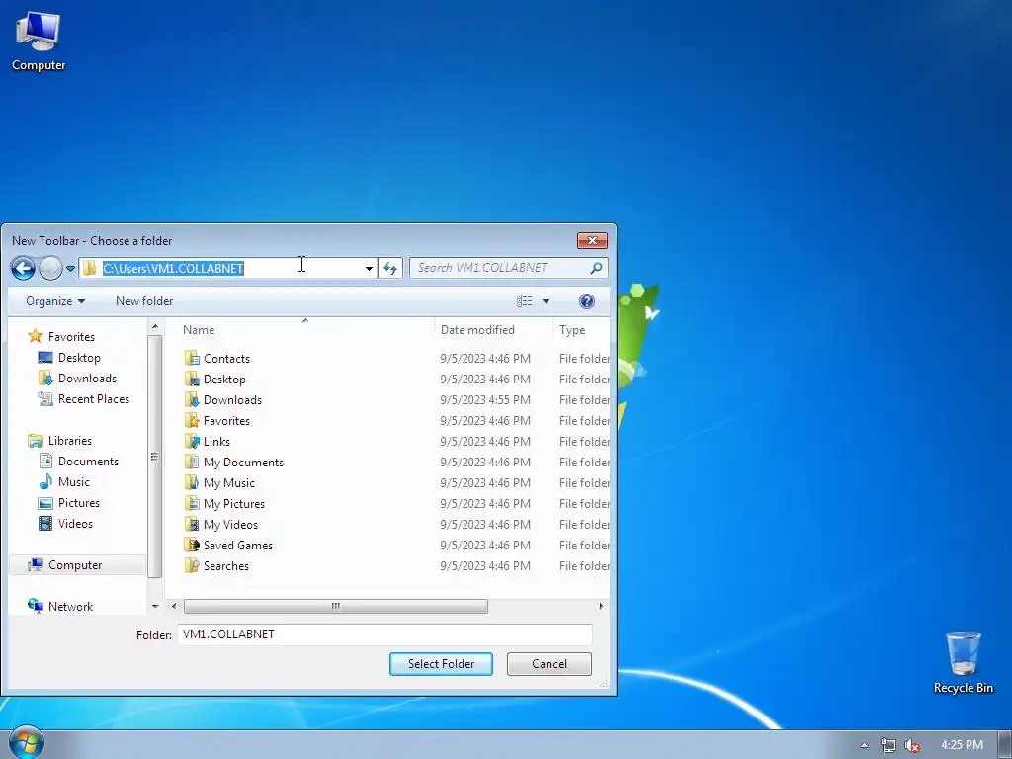Select the Favorites folder in file list

coord(217,420)
